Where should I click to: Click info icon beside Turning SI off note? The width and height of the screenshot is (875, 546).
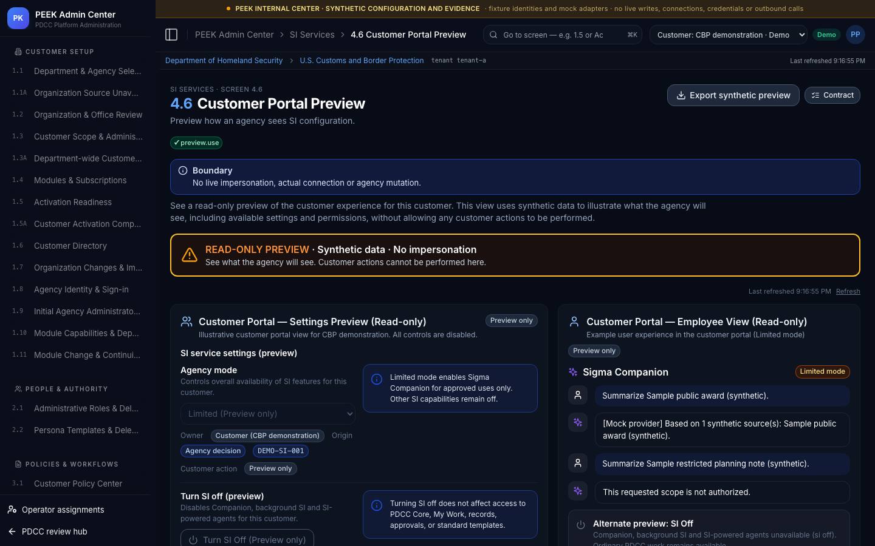pos(377,505)
